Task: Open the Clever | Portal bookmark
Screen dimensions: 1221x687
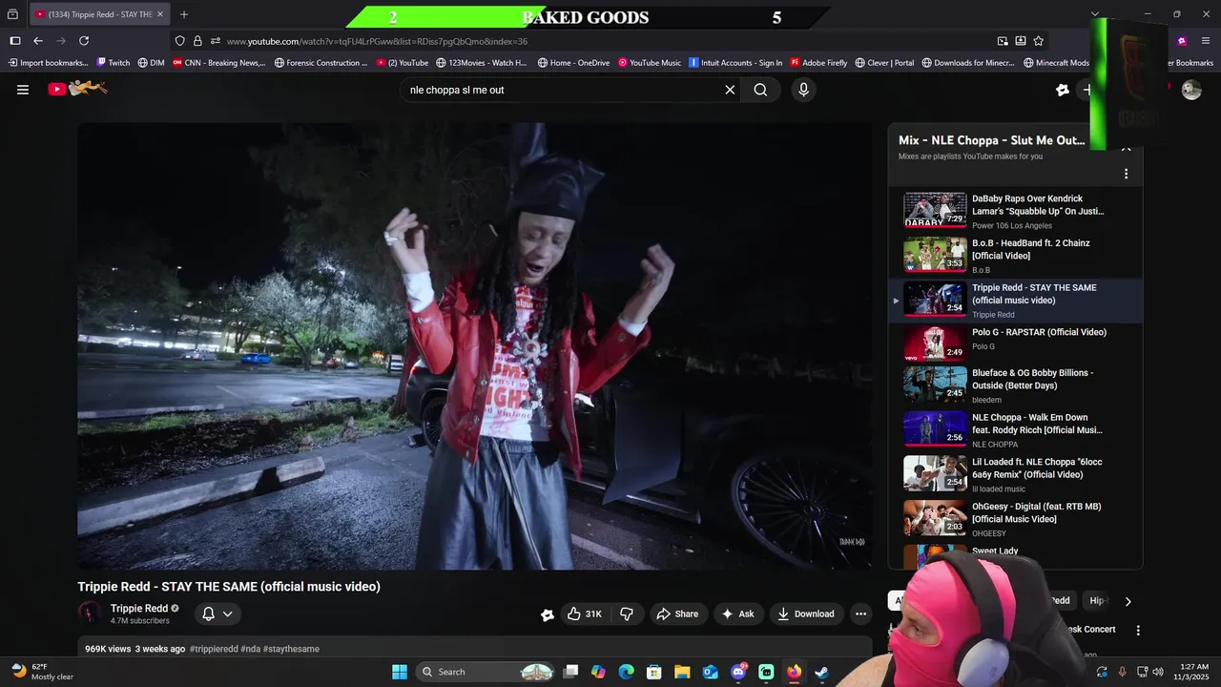Action: tap(884, 63)
